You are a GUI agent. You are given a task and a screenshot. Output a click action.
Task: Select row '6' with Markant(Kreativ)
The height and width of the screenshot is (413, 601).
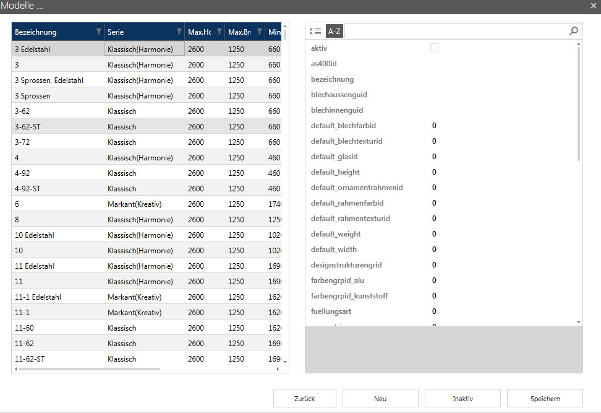(x=147, y=204)
